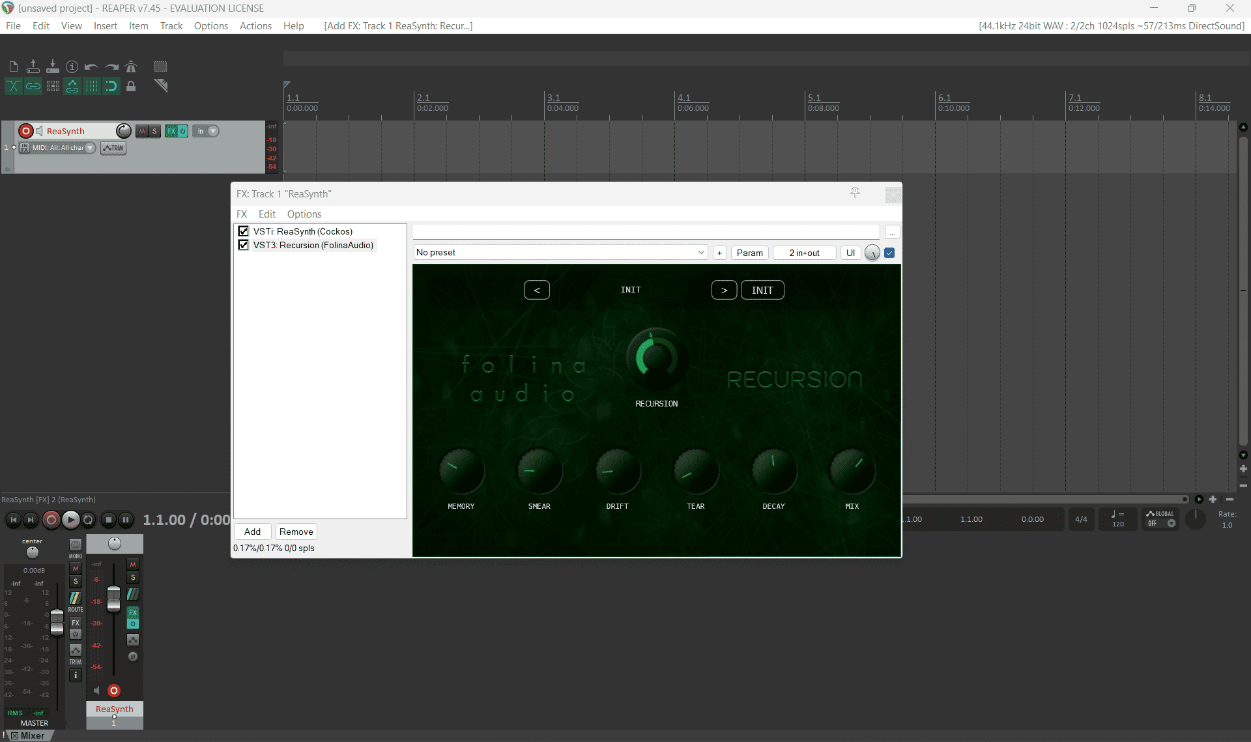Click the New Project toolbar icon
The height and width of the screenshot is (742, 1251).
pyautogui.click(x=14, y=66)
